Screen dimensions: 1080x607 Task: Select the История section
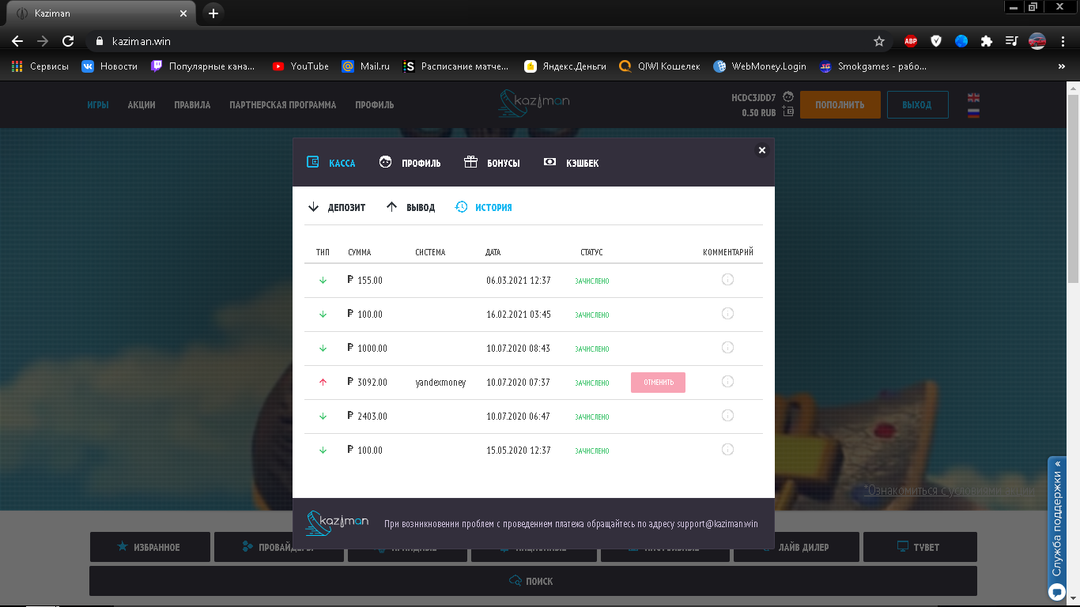(484, 207)
